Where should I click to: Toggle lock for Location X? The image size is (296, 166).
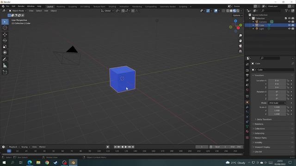(288, 81)
